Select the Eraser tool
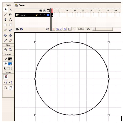Viewport: 125px width, 123px height. (11, 41)
